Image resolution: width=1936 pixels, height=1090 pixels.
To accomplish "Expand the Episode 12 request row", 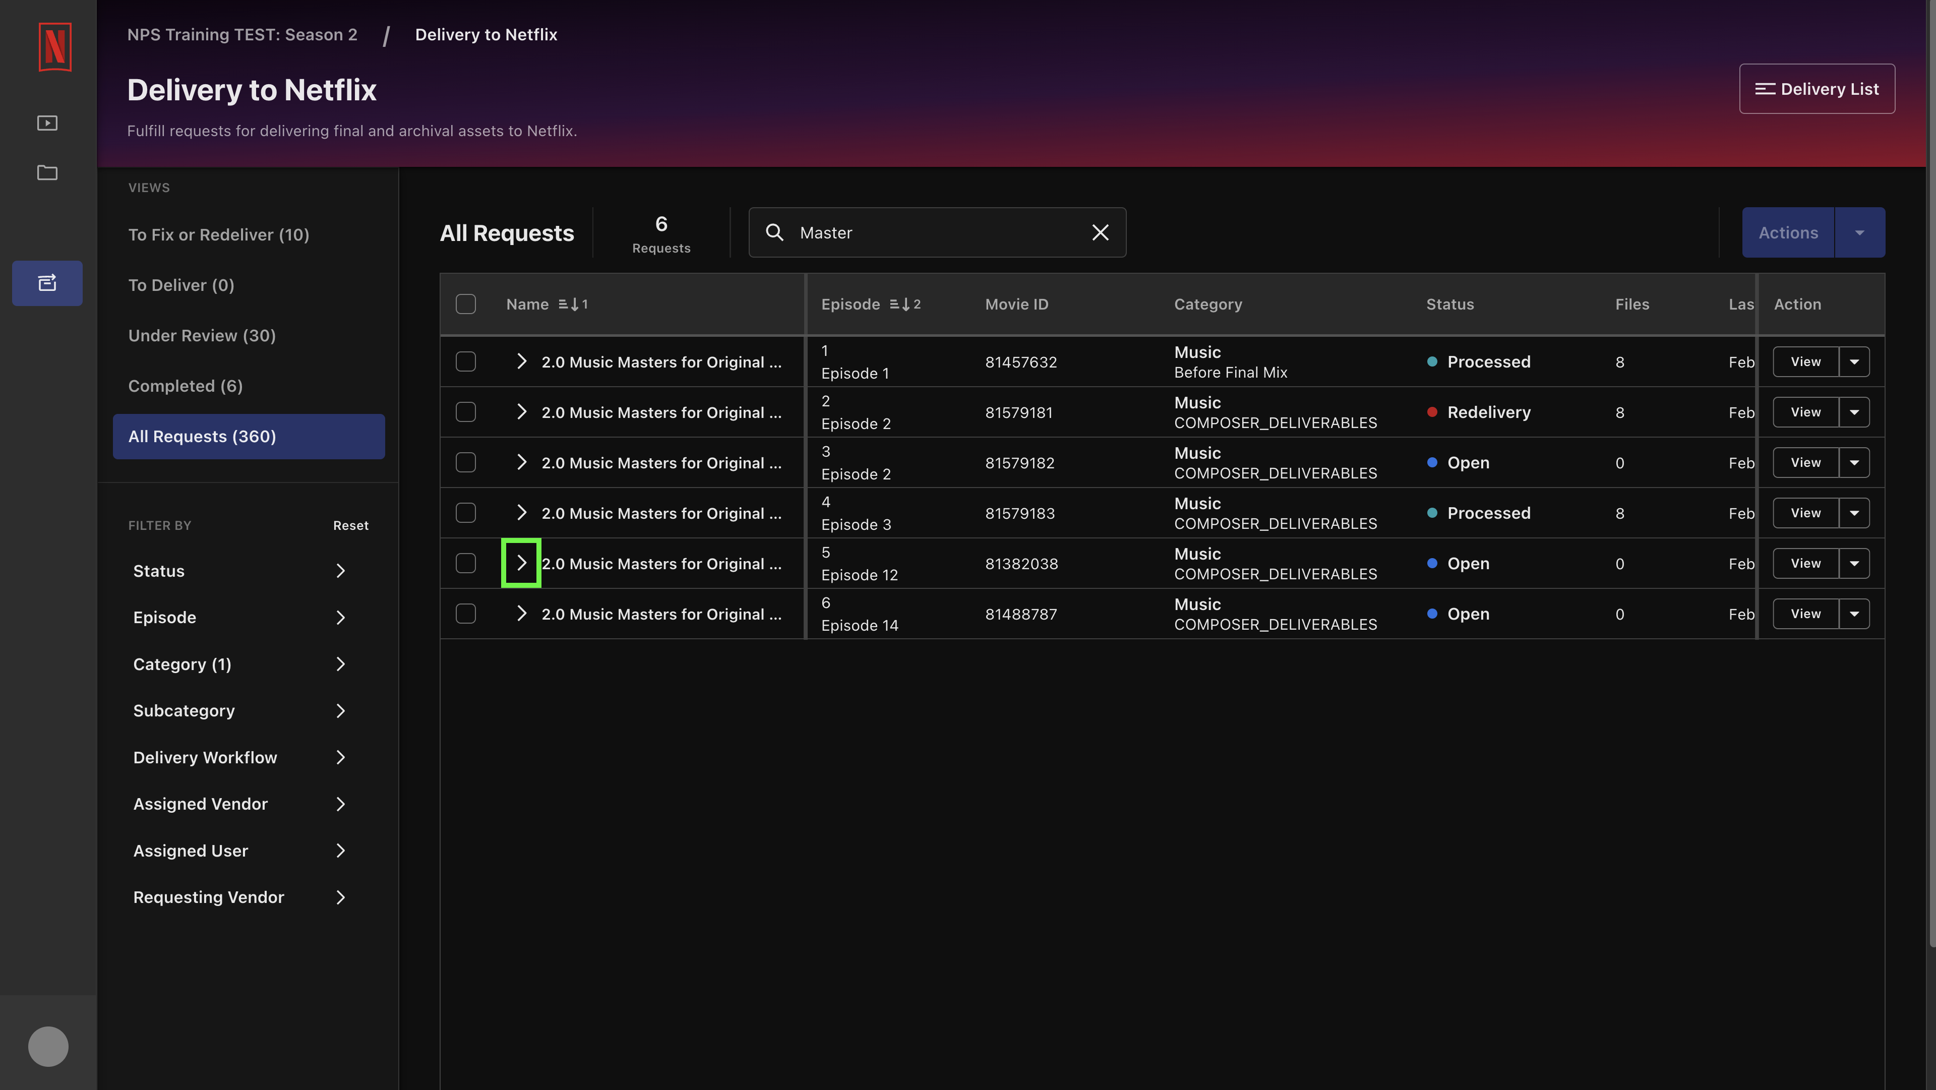I will pos(522,563).
